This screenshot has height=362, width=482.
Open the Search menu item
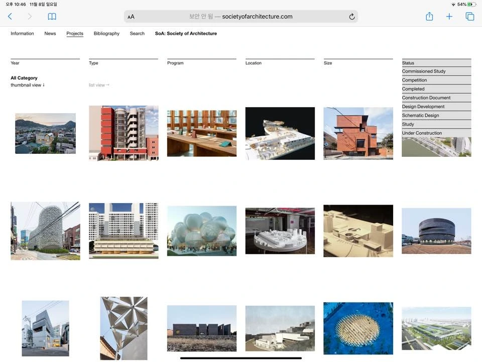pos(137,33)
